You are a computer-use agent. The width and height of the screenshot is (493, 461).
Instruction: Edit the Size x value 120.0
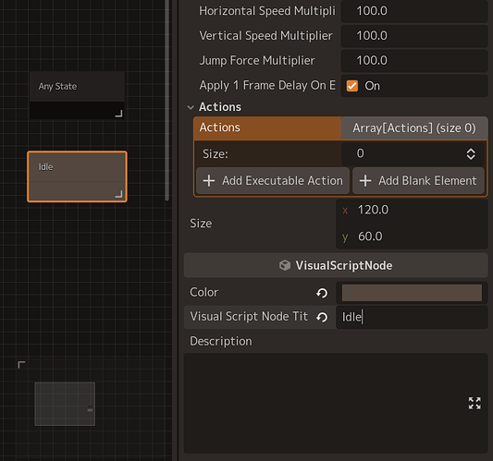click(x=412, y=210)
